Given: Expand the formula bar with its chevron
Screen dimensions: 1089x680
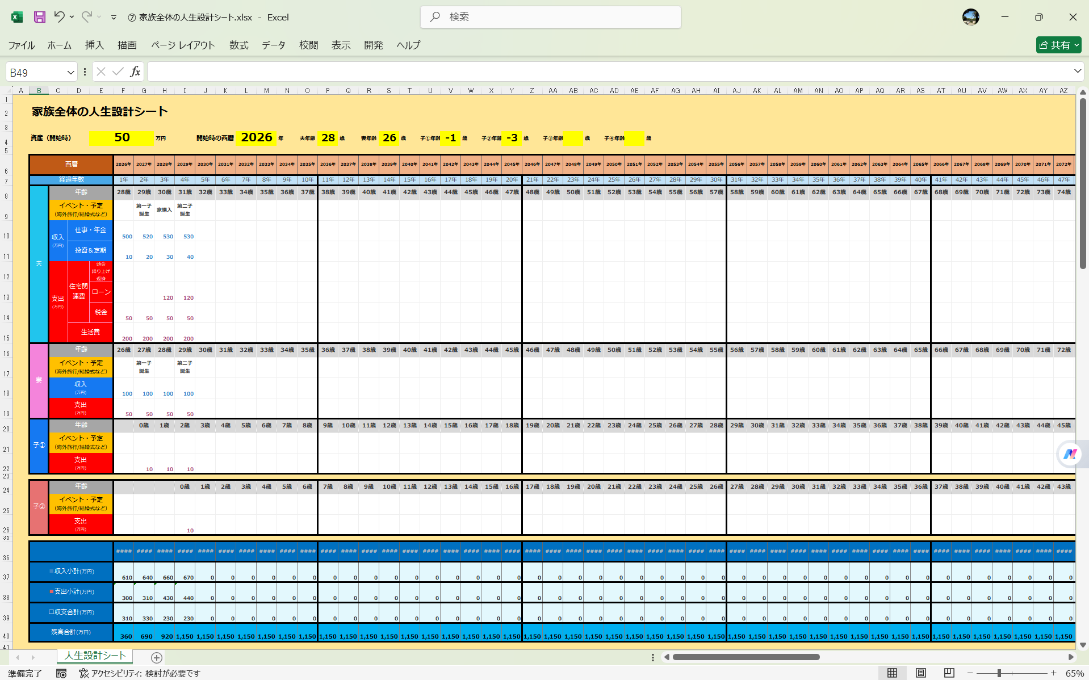Looking at the screenshot, I should 1078,72.
